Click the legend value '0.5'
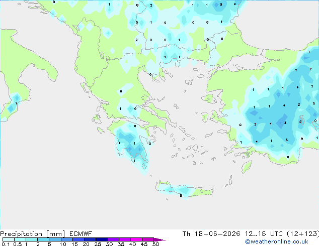 pyautogui.click(x=18, y=244)
